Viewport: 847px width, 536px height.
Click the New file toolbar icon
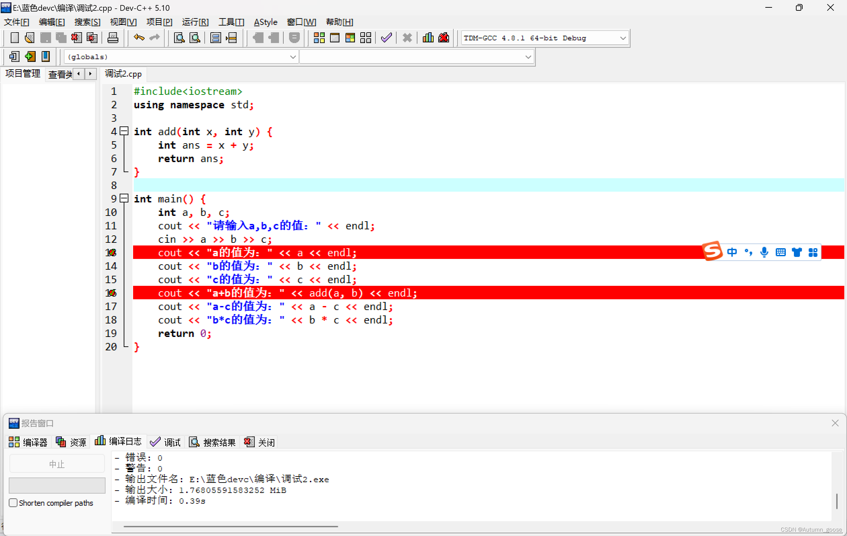click(14, 38)
